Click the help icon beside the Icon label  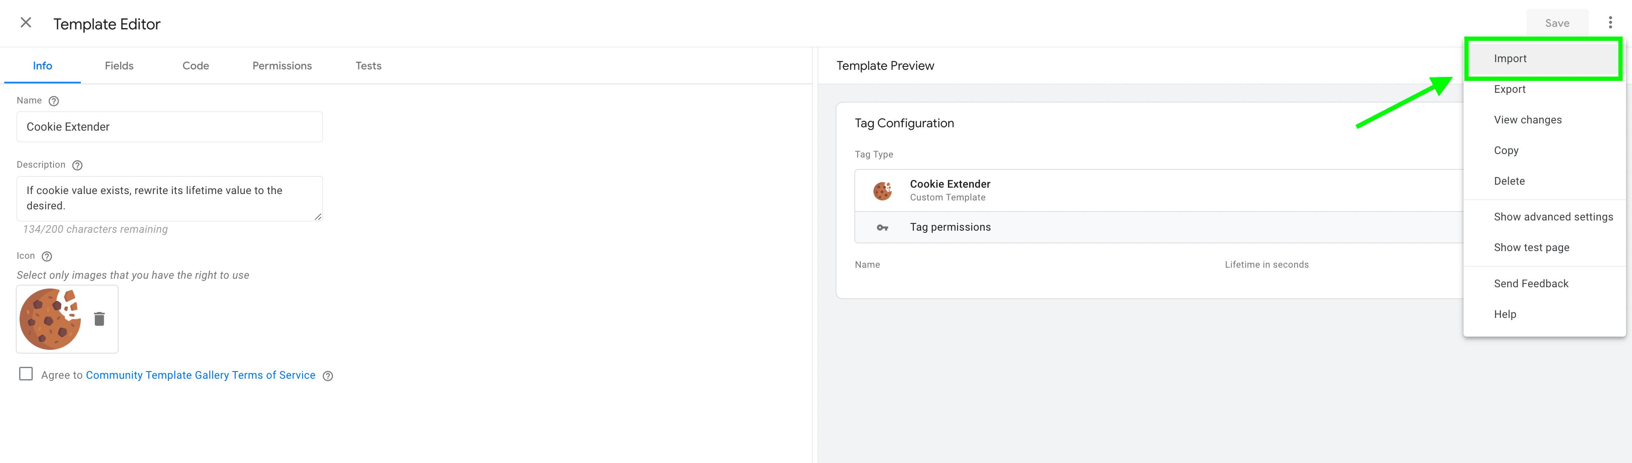(x=47, y=257)
